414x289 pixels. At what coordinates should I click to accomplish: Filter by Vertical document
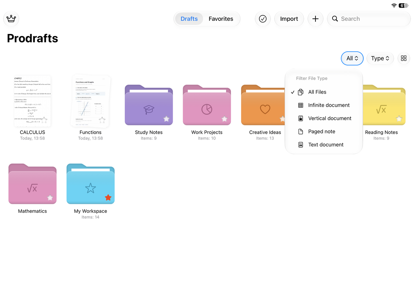pyautogui.click(x=324, y=119)
